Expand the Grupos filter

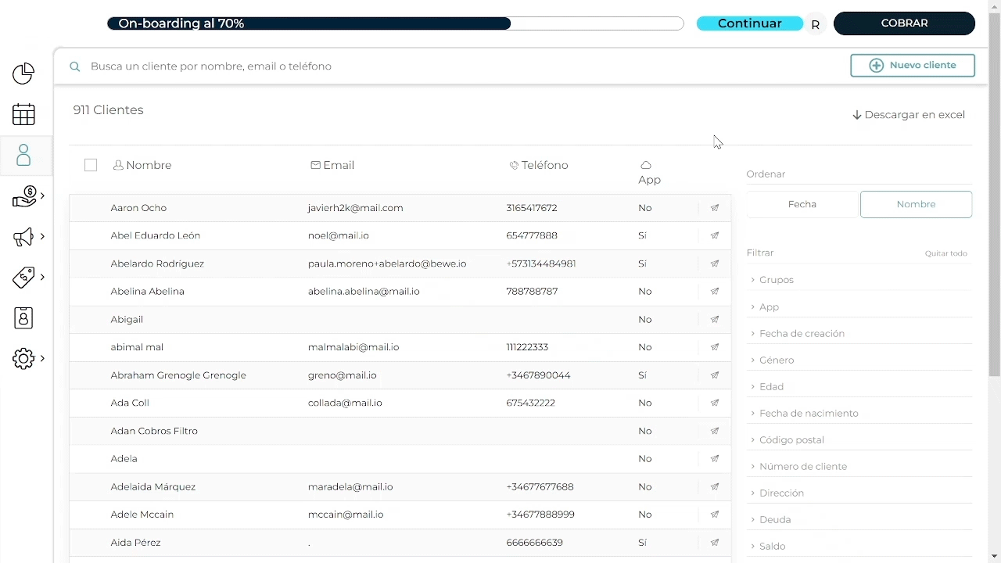(x=859, y=280)
